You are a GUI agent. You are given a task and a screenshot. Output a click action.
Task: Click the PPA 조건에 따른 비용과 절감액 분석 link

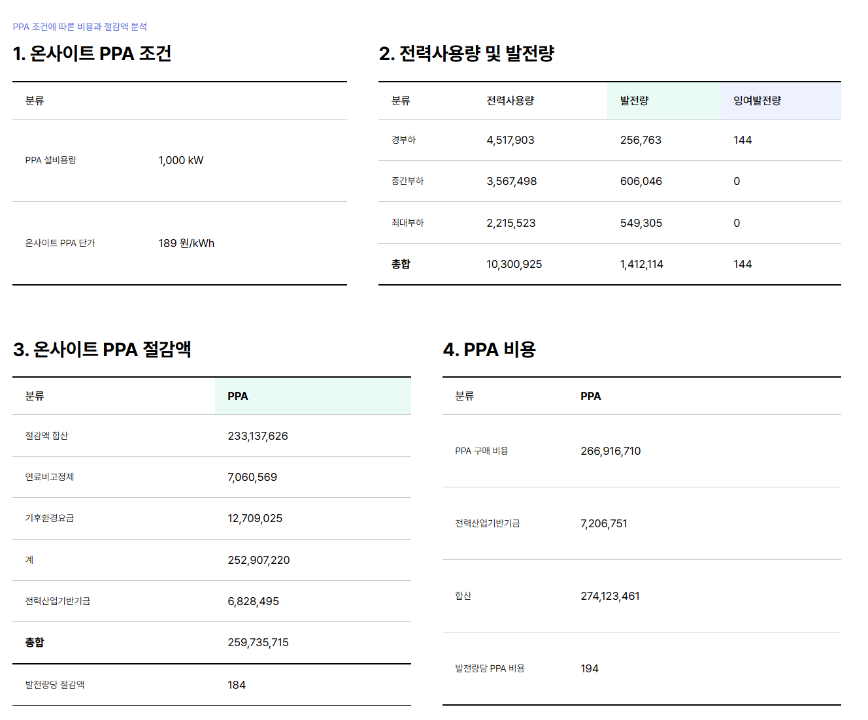(80, 27)
